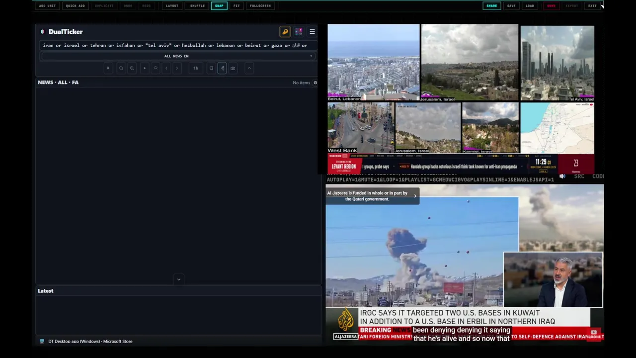The height and width of the screenshot is (358, 636).
Task: Click the red button next to LOAD
Action: (x=551, y=6)
